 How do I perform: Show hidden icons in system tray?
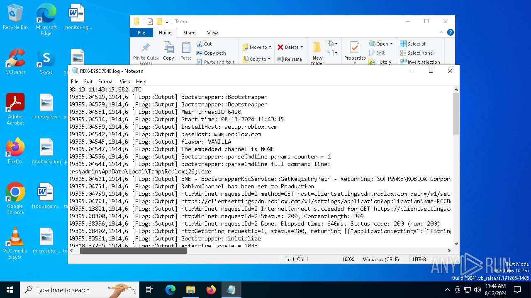(x=447, y=290)
